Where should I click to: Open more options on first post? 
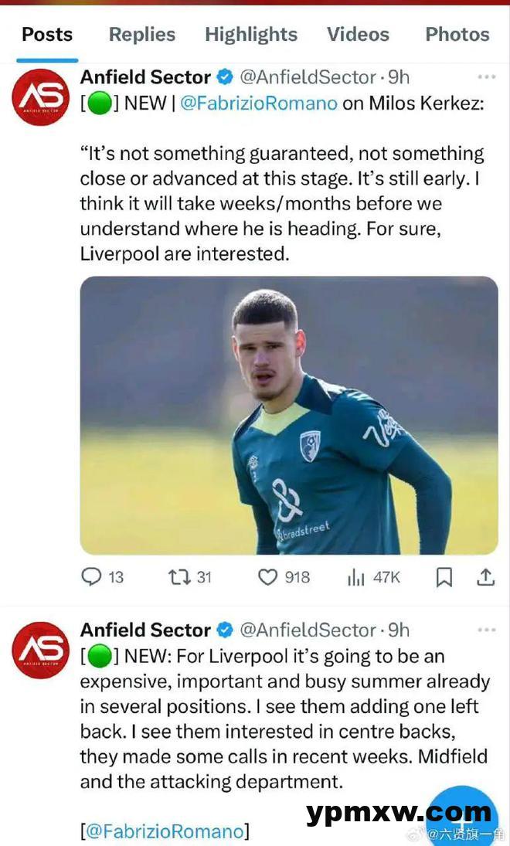coord(486,77)
